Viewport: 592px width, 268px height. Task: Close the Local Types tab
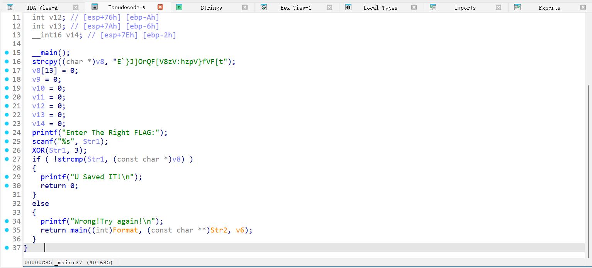coord(414,7)
